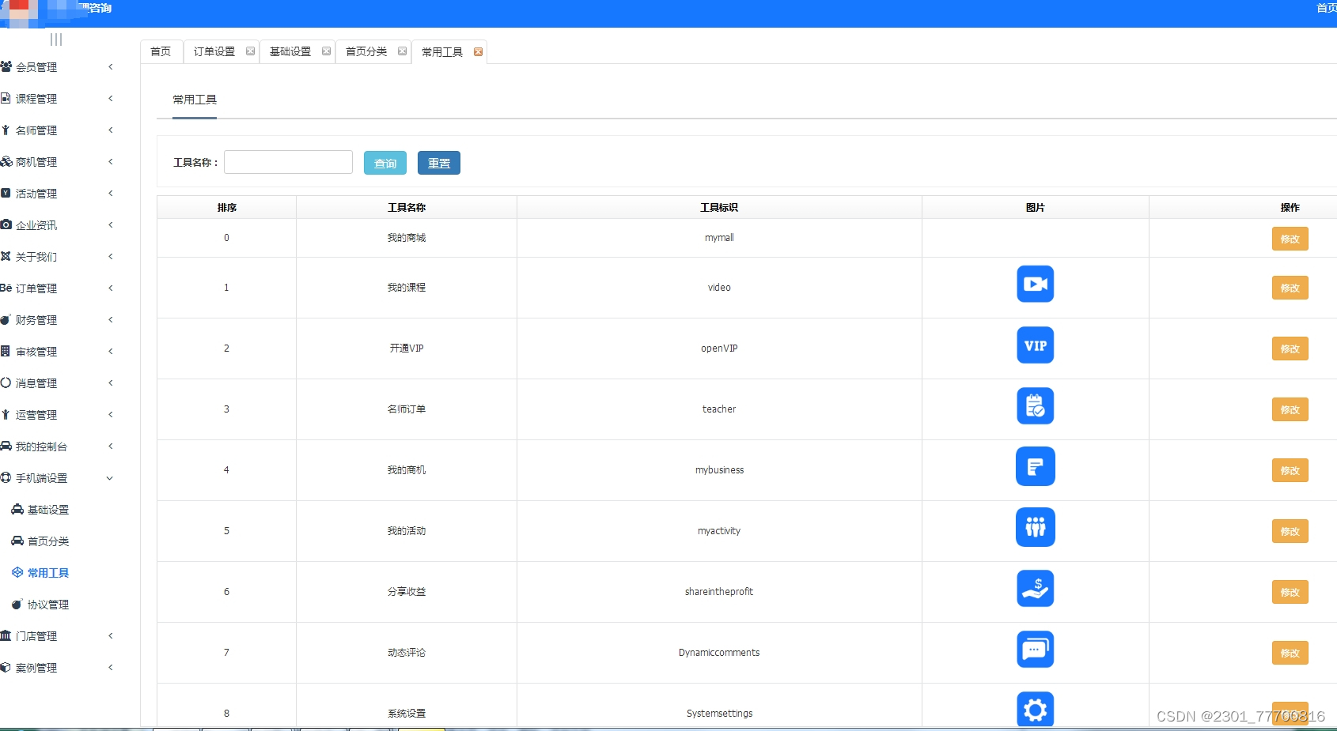Click the 手机端设置 lifebuoy icon in sidebar

coord(6,478)
